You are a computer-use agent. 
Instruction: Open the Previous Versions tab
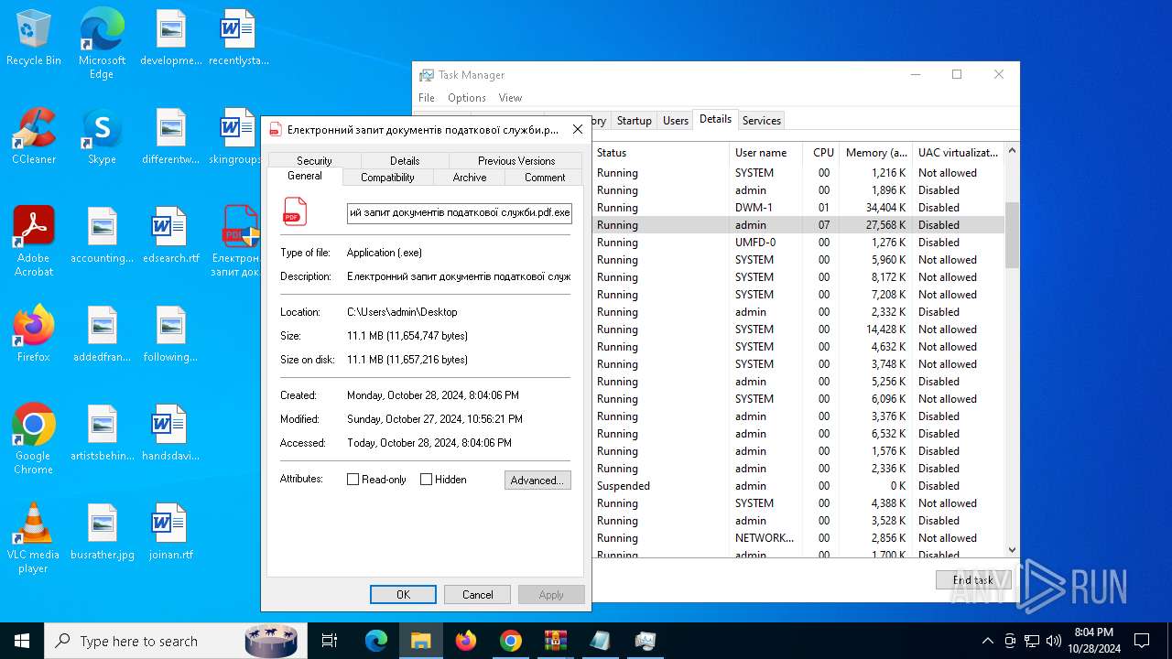pyautogui.click(x=516, y=160)
